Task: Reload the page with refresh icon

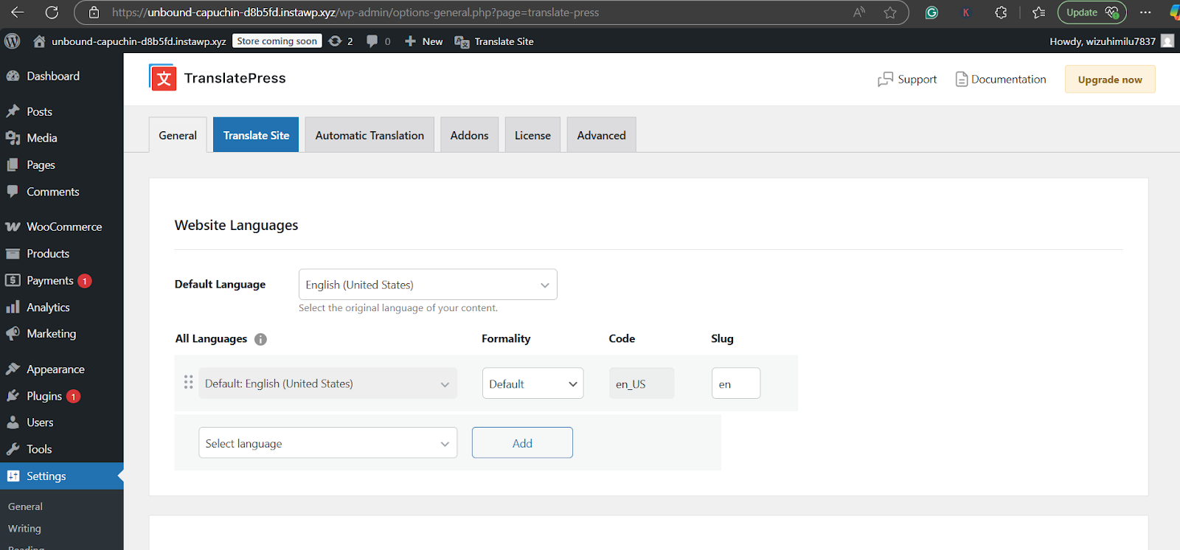Action: (52, 13)
